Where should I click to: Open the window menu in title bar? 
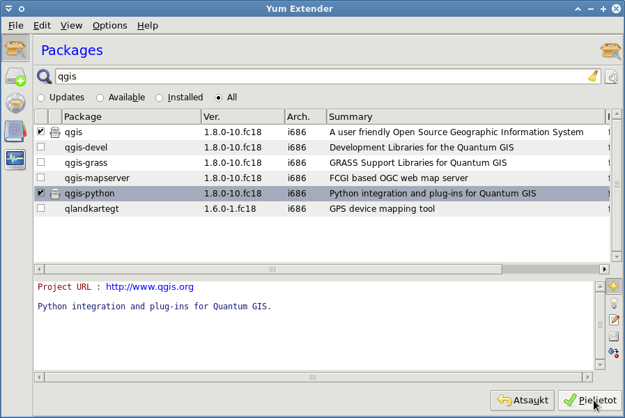tap(8, 9)
